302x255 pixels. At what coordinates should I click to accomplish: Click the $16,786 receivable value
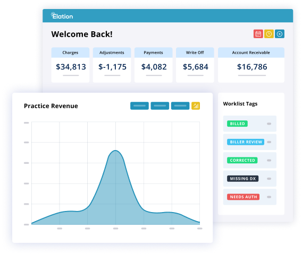(252, 67)
